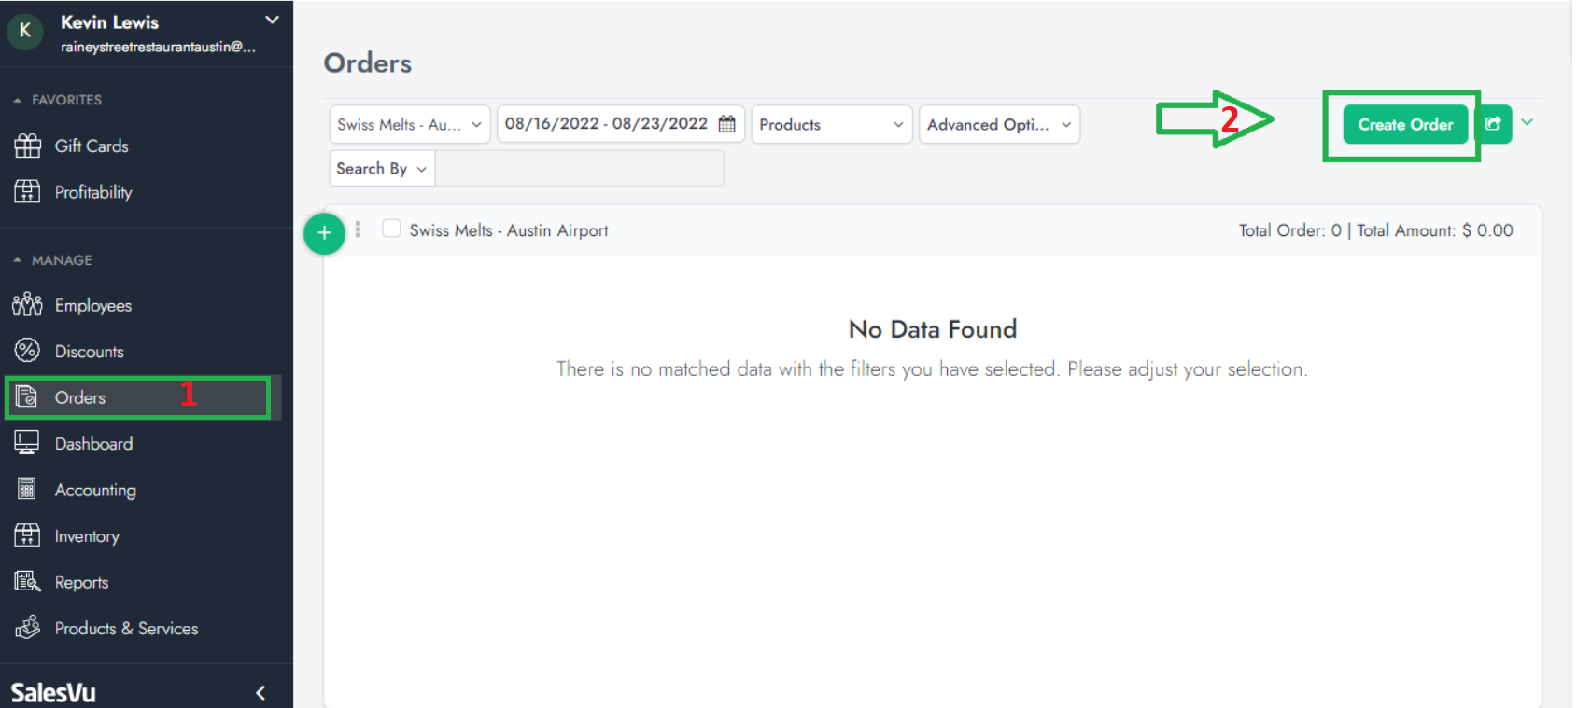Open the Advanced Options dropdown
The image size is (1577, 708).
click(x=999, y=124)
